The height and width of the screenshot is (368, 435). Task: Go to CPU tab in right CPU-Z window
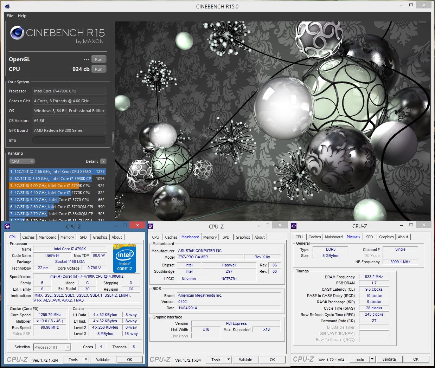(299, 237)
